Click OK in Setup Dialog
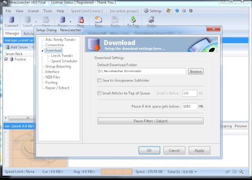 [149, 150]
